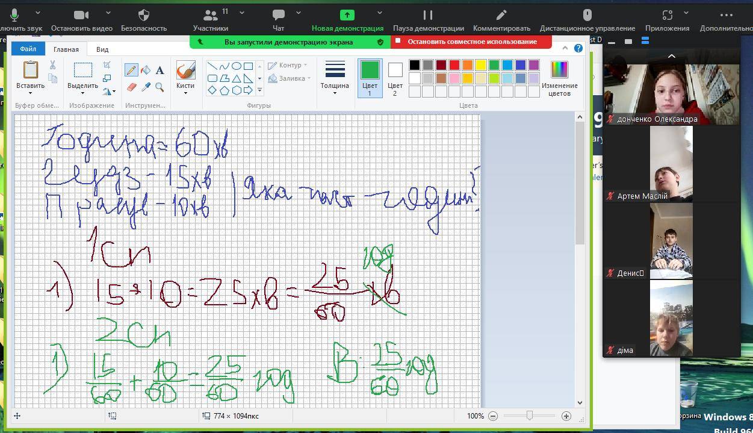Image resolution: width=753 pixels, height=433 pixels.
Task: Open the Контур outline dropdown
Action: click(288, 65)
